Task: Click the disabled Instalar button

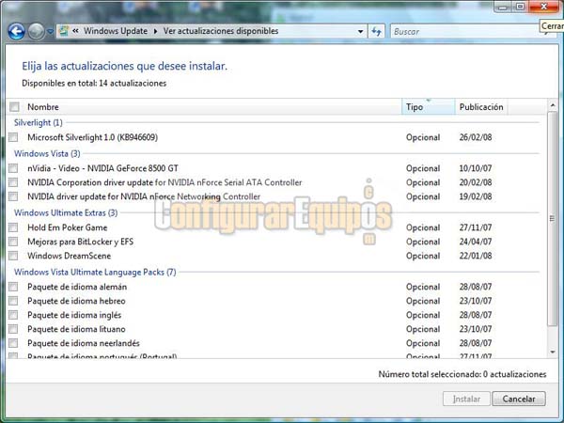Action: coord(466,399)
